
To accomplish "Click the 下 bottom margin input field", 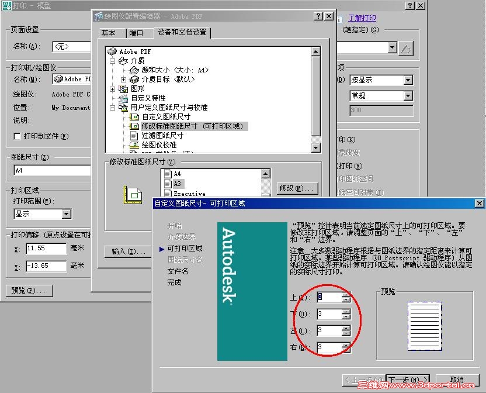I will [329, 314].
